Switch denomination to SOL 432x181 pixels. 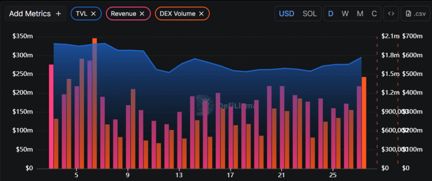coord(309,14)
